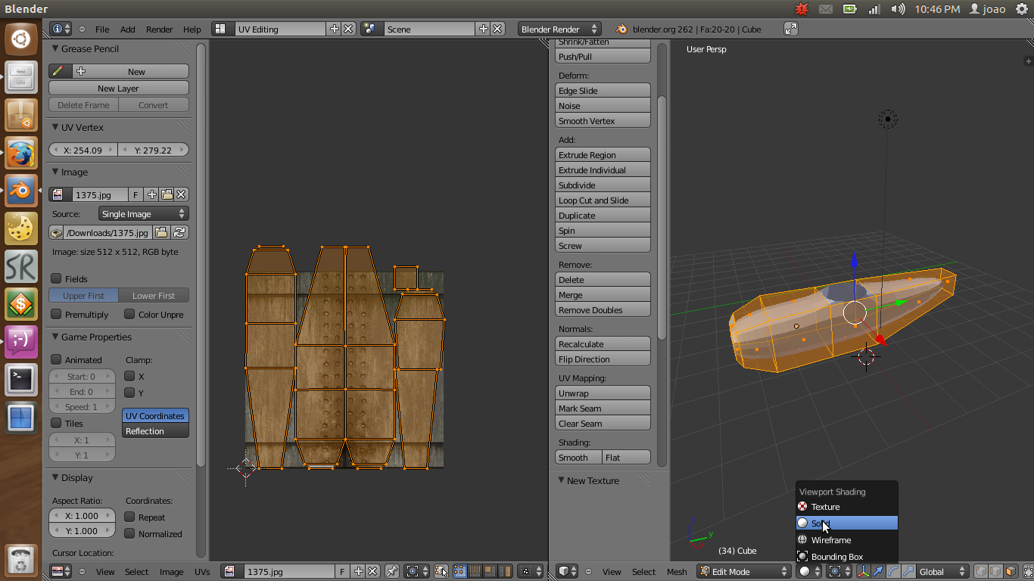Enable the Fields checkbox
Image resolution: width=1034 pixels, height=581 pixels.
[x=56, y=278]
